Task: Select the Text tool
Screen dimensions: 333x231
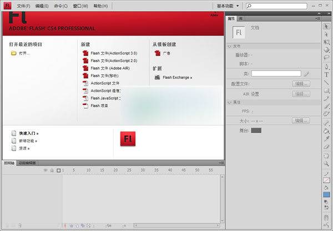Action: (327, 74)
